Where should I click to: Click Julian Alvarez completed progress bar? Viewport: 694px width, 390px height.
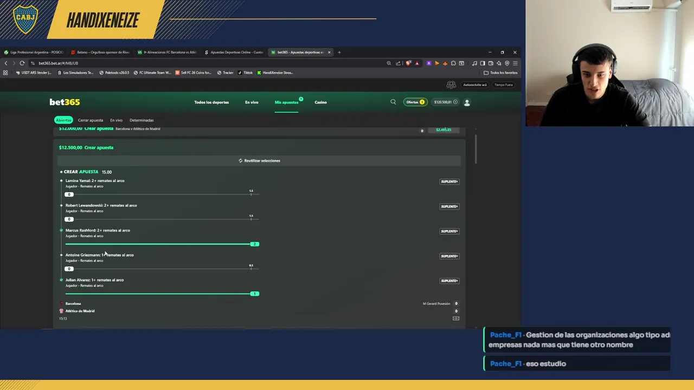pyautogui.click(x=162, y=294)
